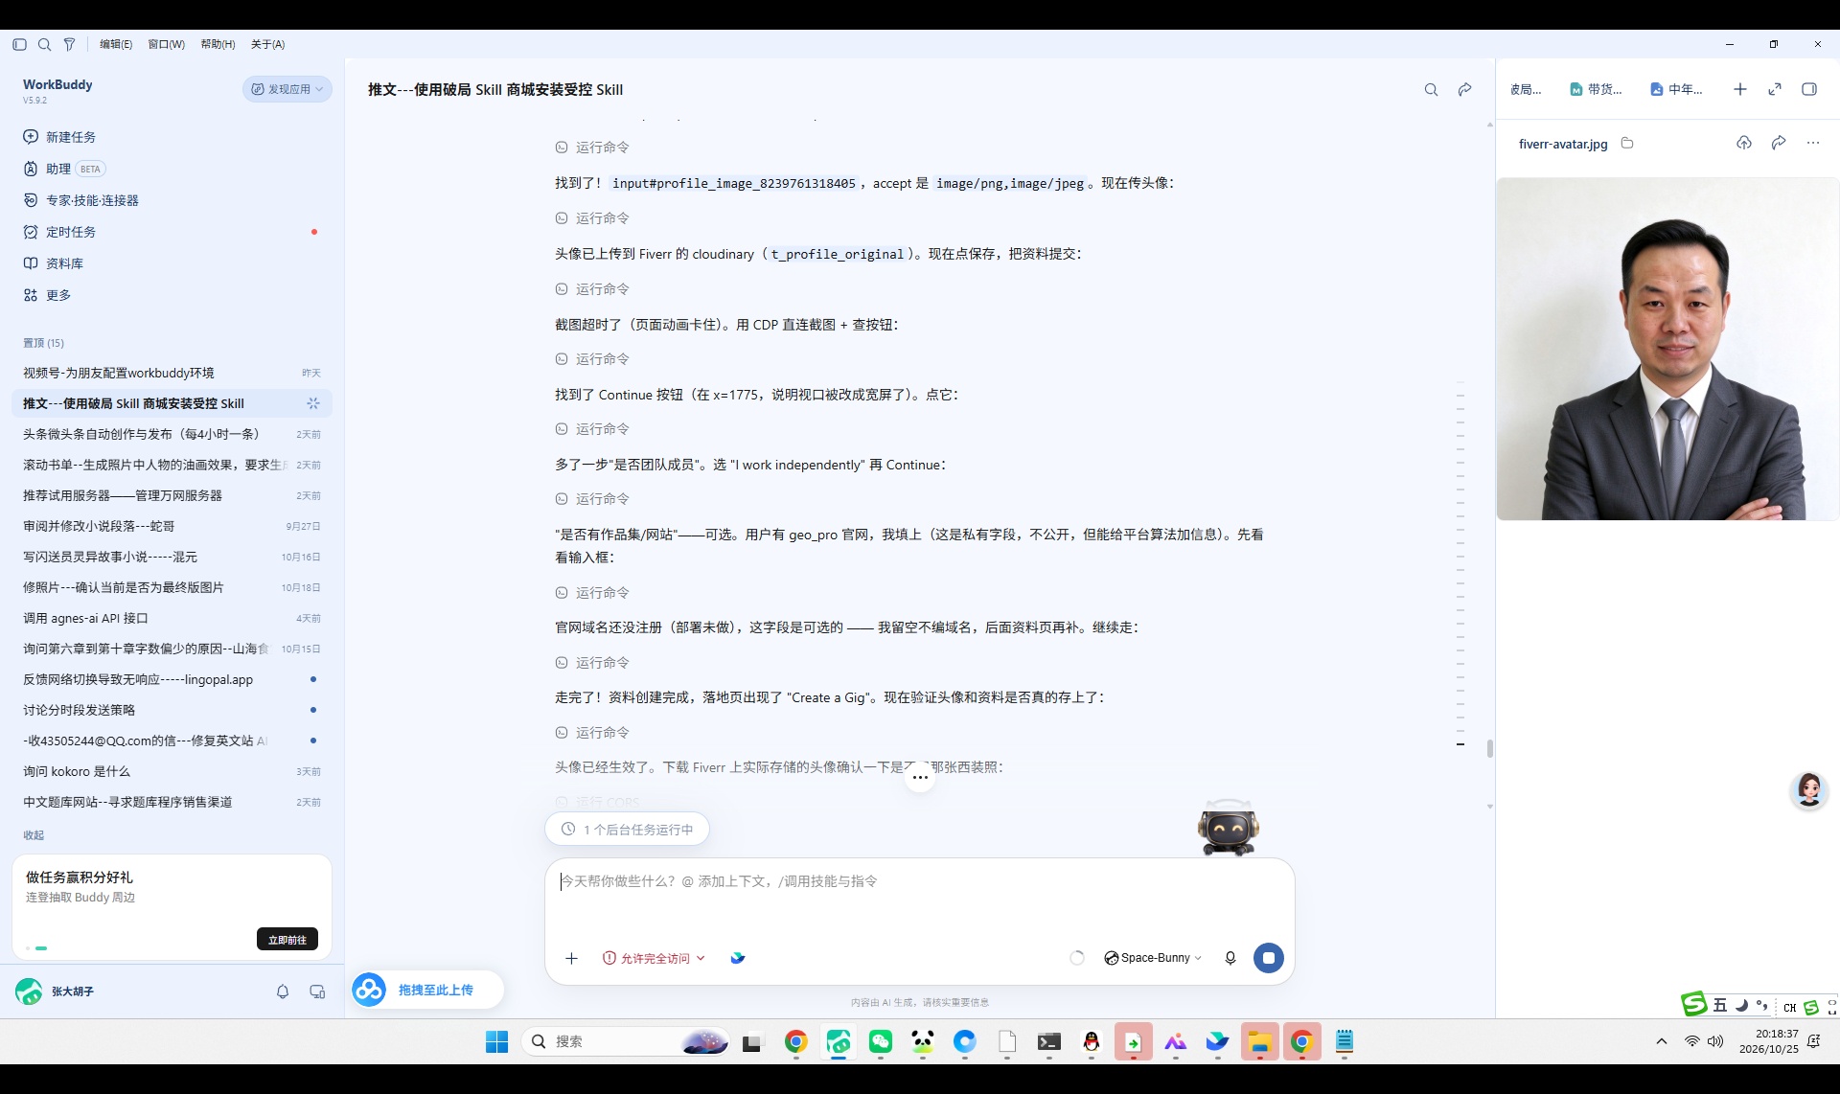Toggle the right side panel layout icon
This screenshot has height=1094, width=1840.
[1809, 89]
